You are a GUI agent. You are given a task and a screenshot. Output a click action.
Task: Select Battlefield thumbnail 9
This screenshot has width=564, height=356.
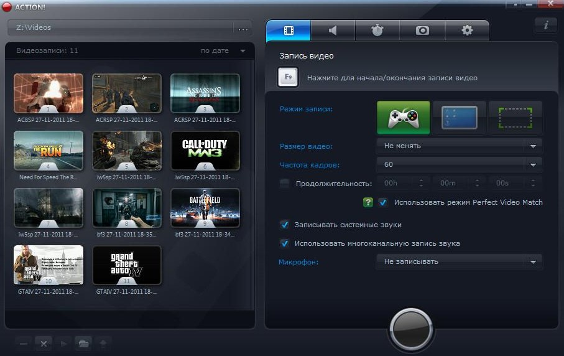[x=205, y=208]
